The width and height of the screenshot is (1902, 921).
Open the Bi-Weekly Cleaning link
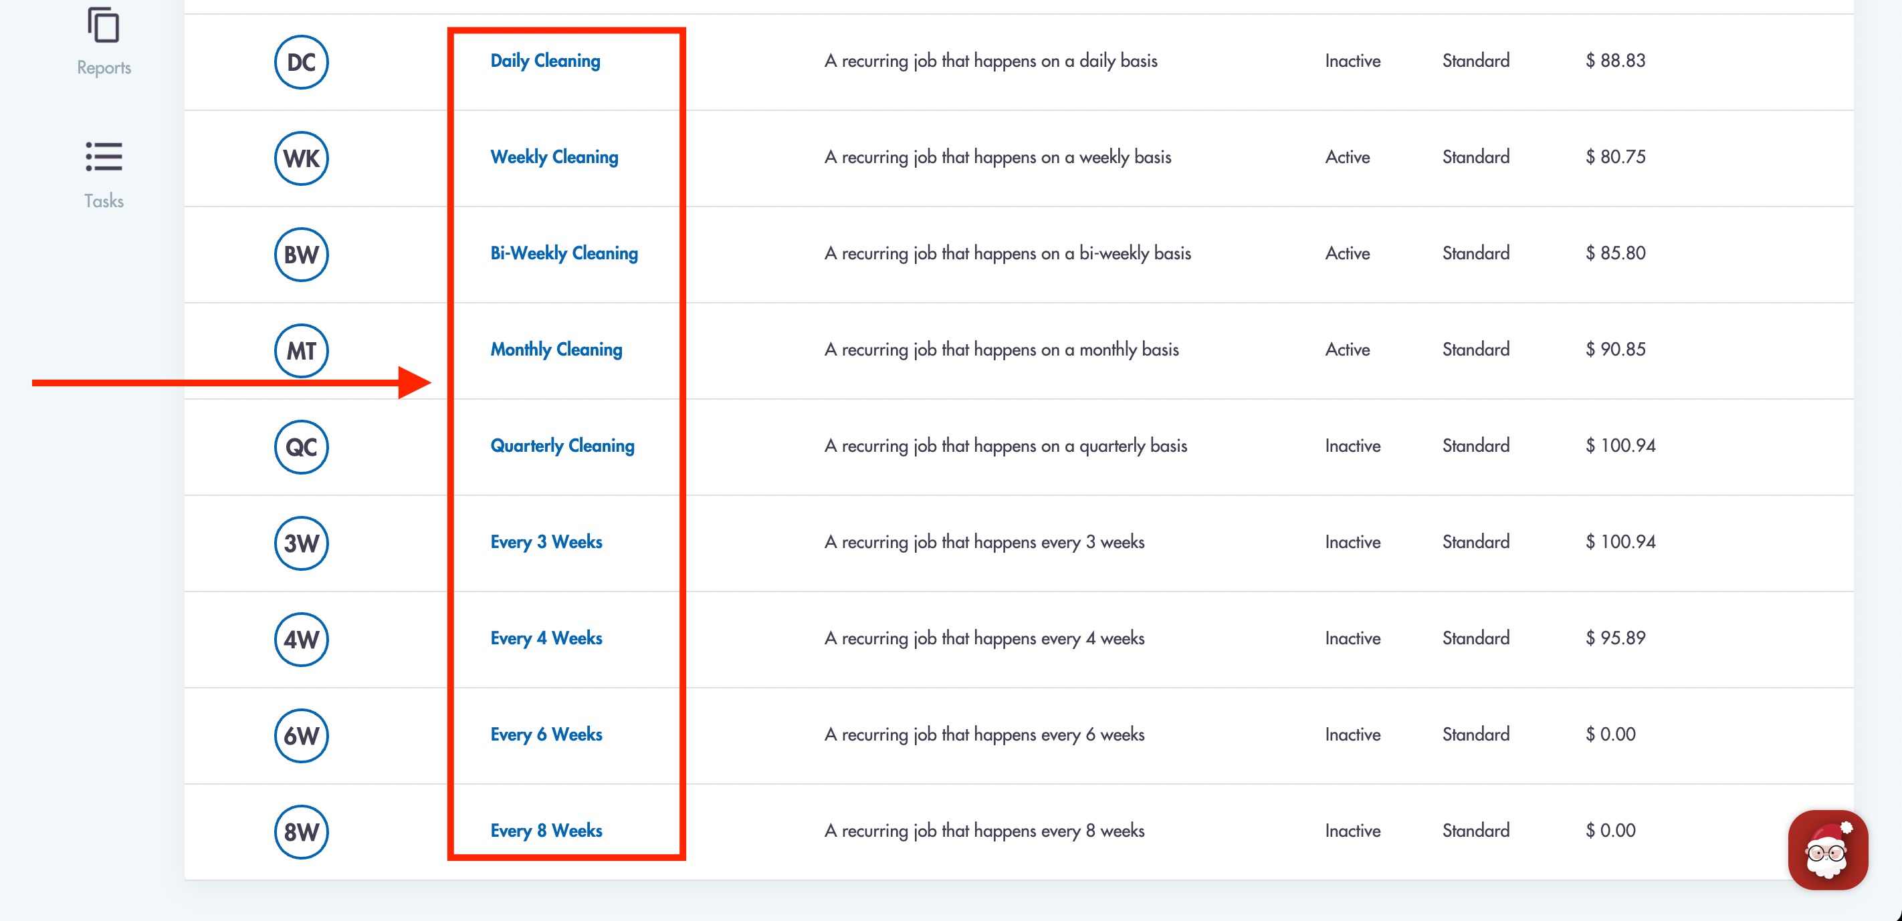point(564,253)
